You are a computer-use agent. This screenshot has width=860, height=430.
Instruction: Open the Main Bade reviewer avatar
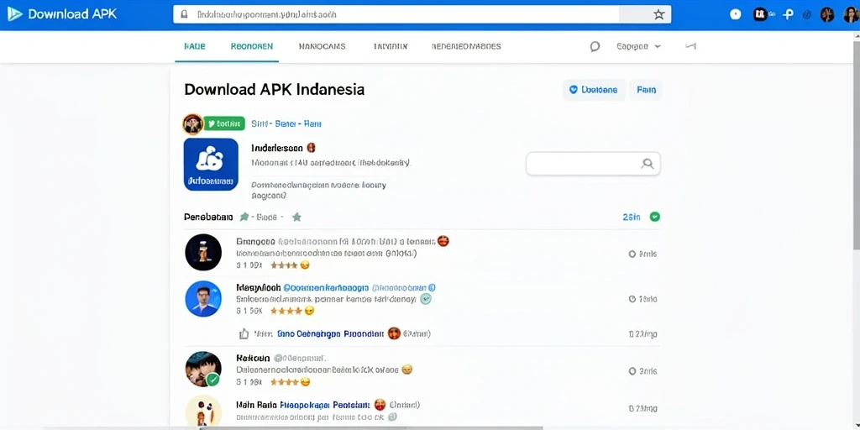[203, 412]
